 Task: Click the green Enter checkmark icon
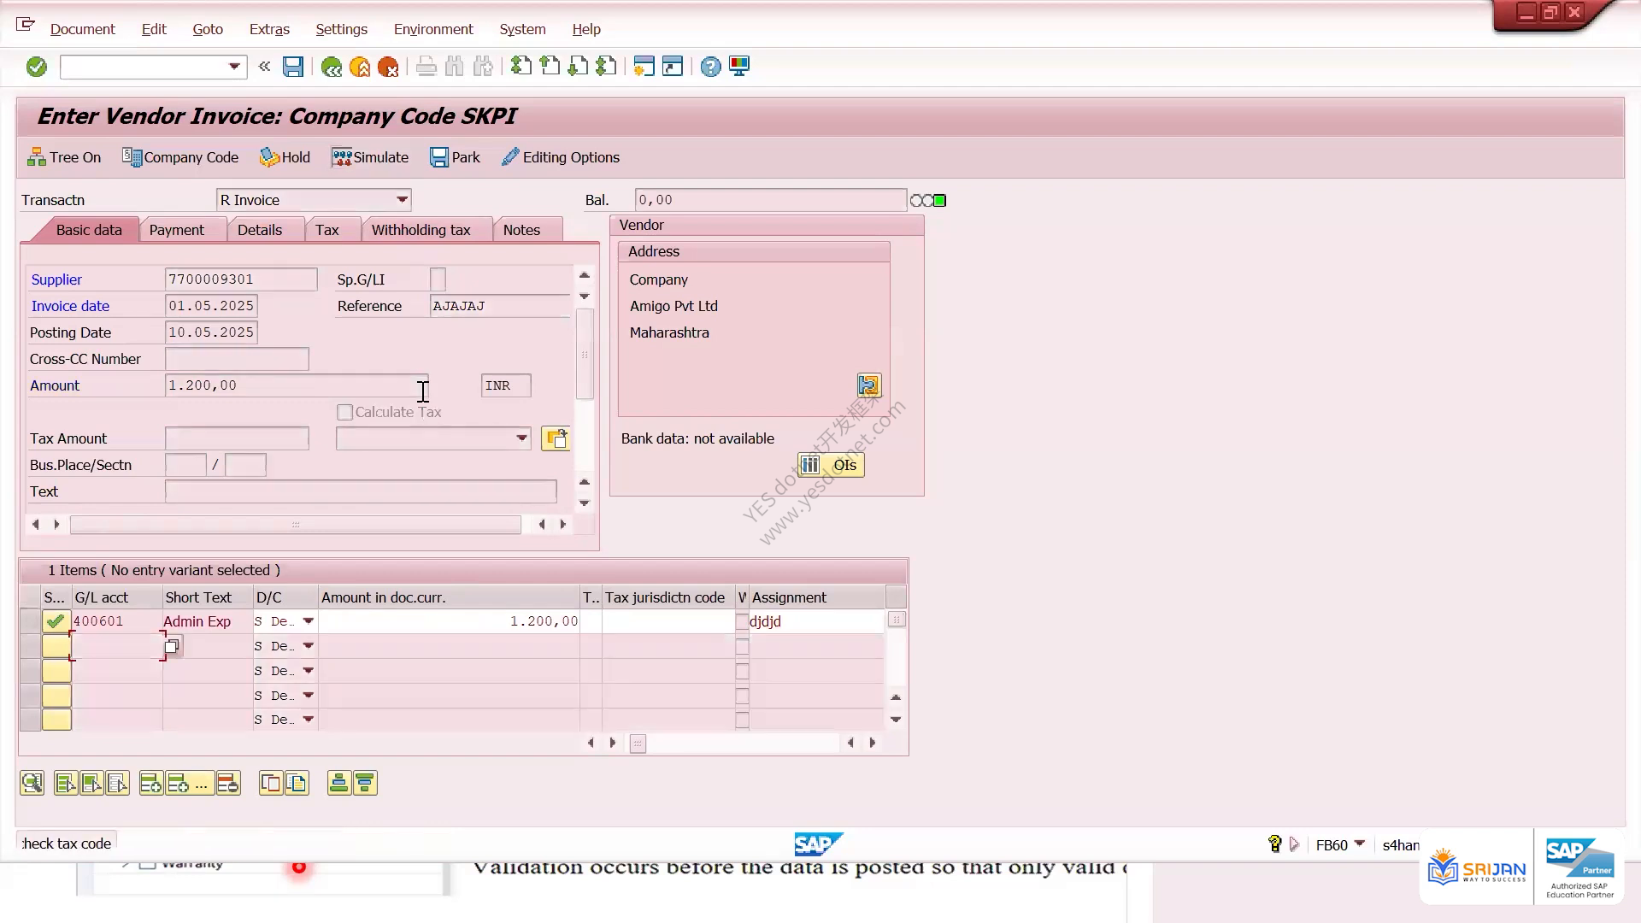point(37,67)
